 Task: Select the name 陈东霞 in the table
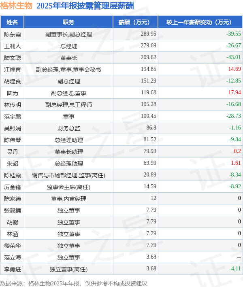pyautogui.click(x=13, y=34)
